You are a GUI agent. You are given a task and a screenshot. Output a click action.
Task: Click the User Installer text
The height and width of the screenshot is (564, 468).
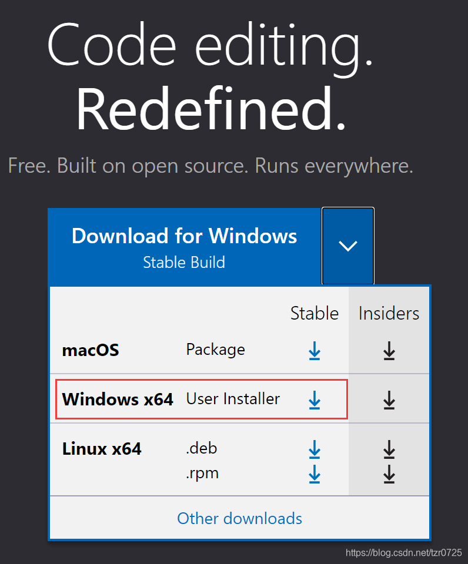(233, 399)
